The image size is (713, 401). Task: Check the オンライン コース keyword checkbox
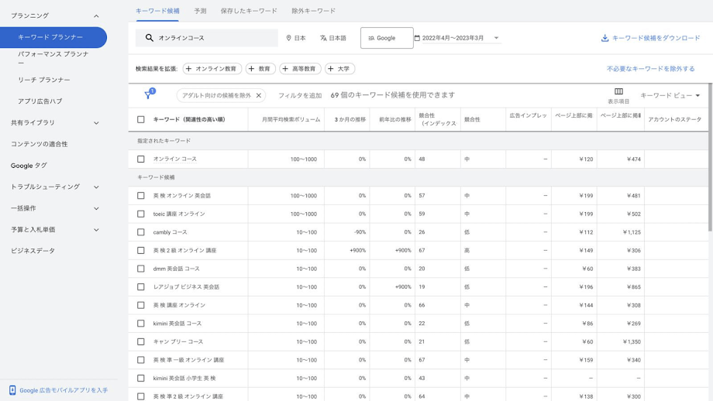click(x=141, y=159)
